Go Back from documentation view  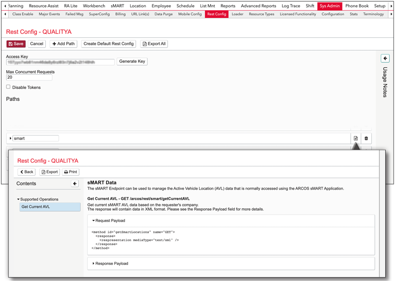(x=27, y=172)
